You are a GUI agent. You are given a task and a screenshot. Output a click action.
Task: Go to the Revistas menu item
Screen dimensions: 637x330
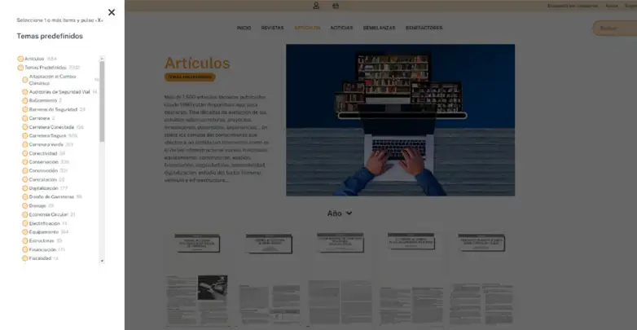point(272,28)
